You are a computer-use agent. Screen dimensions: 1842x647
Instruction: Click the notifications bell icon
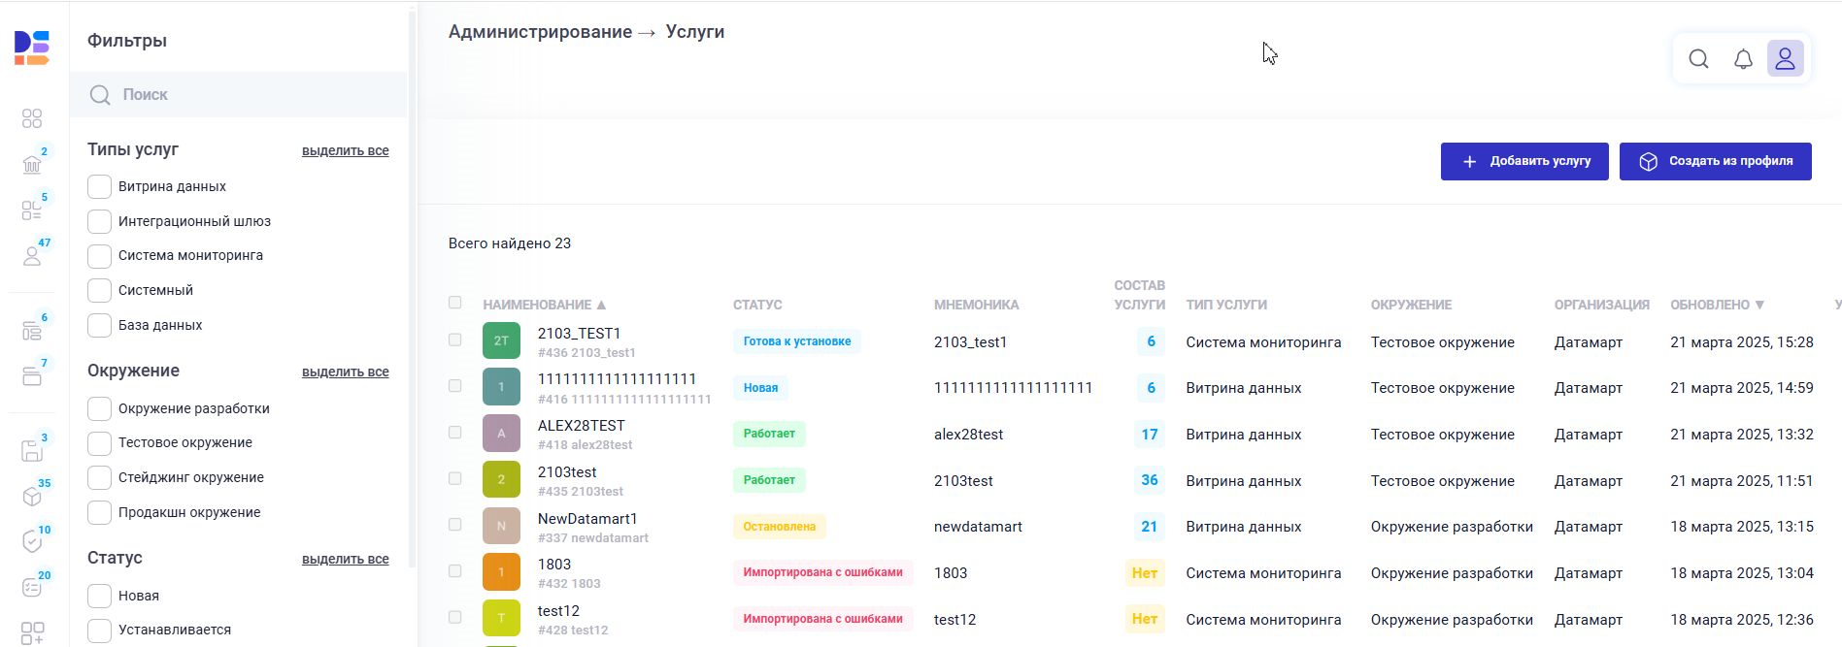tap(1743, 59)
